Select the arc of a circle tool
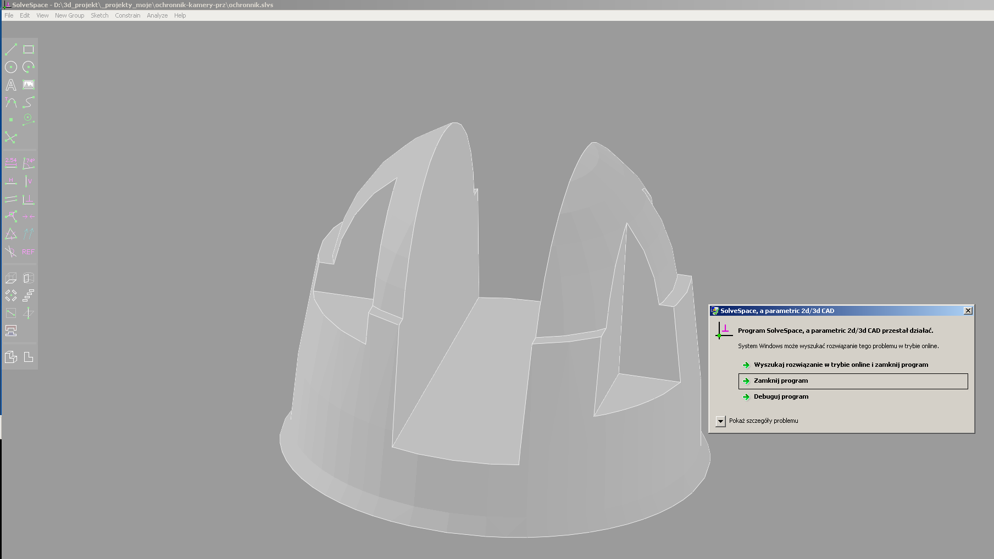This screenshot has width=994, height=559. click(x=29, y=67)
